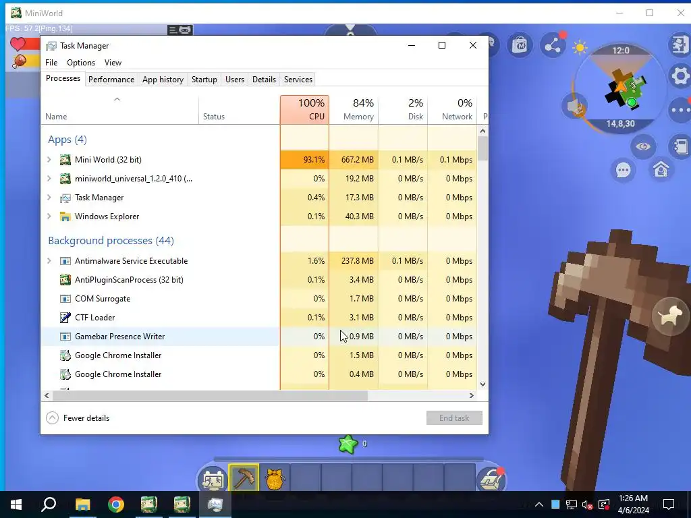Open File Explorer from the taskbar

[82, 505]
